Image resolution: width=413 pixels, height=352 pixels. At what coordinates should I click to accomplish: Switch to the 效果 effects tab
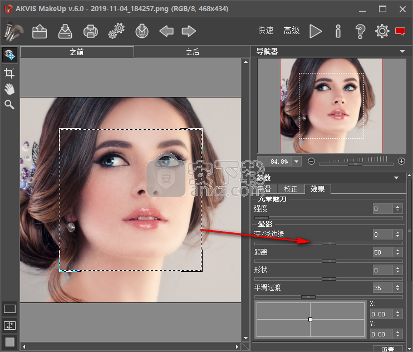point(317,189)
